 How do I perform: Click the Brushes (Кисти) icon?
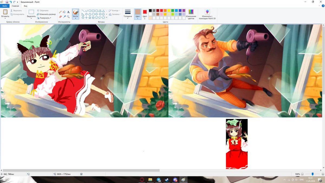pos(76,12)
